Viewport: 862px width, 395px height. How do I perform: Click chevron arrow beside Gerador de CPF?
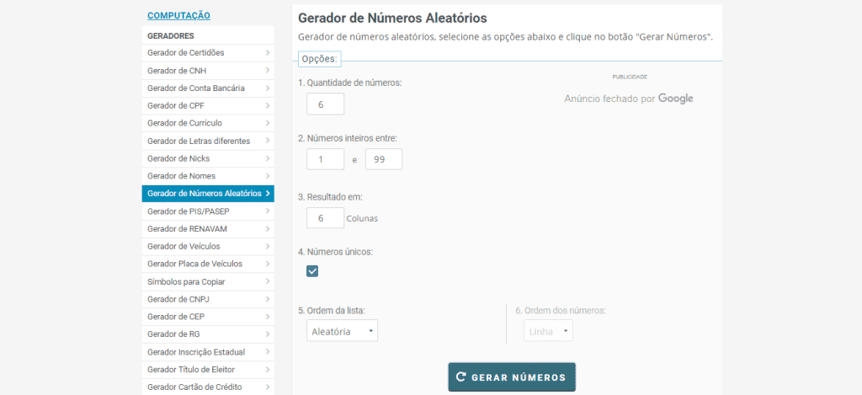267,105
